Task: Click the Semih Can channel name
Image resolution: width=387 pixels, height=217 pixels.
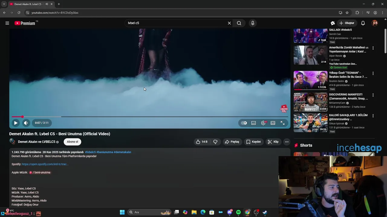Action: click(x=335, y=34)
